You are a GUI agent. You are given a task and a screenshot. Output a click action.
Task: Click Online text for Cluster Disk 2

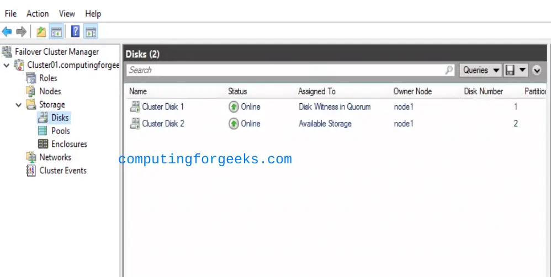(251, 124)
